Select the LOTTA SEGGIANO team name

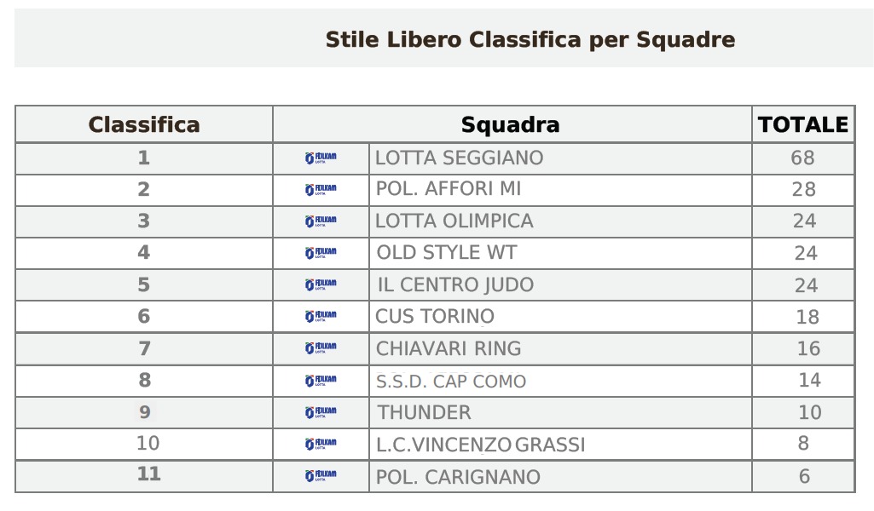[459, 158]
